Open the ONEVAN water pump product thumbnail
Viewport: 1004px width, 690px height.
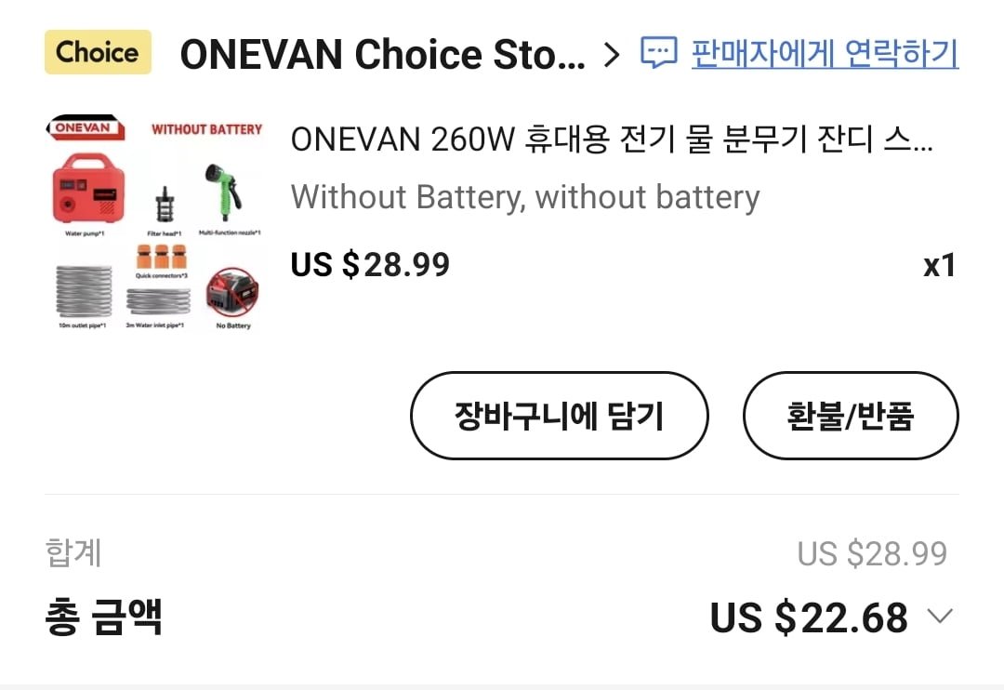pos(155,224)
